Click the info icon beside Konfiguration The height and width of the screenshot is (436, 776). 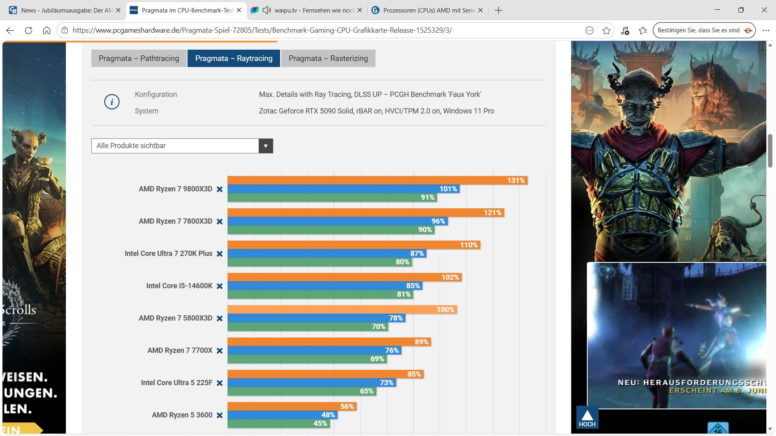point(112,102)
